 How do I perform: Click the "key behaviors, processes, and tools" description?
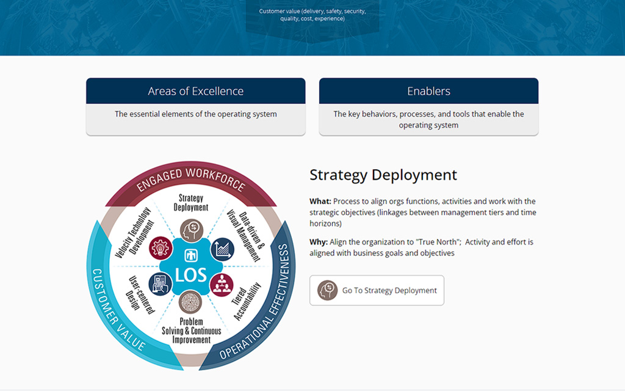428,119
